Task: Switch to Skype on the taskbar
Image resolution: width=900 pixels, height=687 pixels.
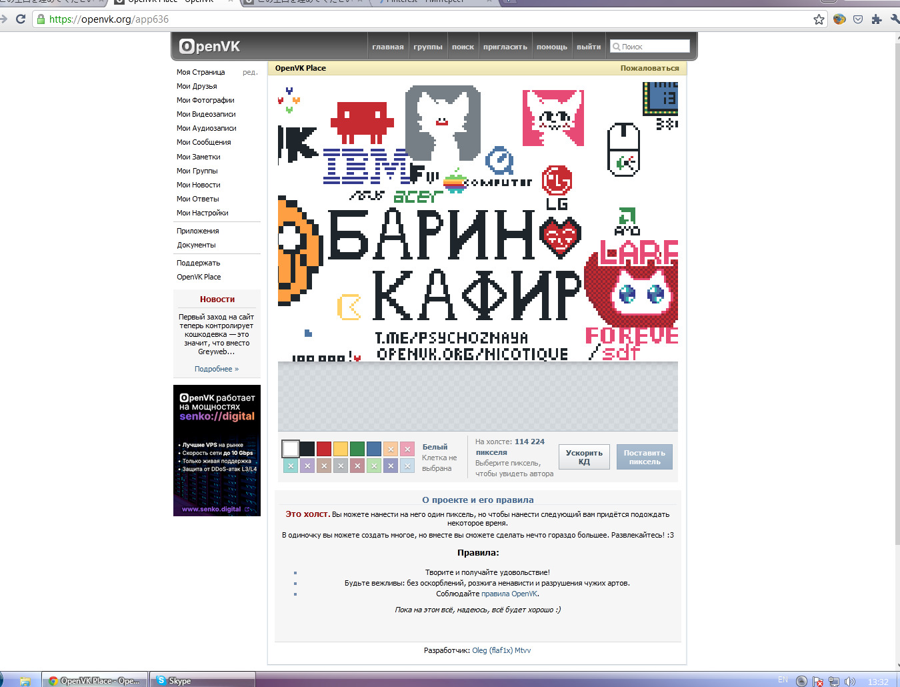Action: click(x=203, y=680)
